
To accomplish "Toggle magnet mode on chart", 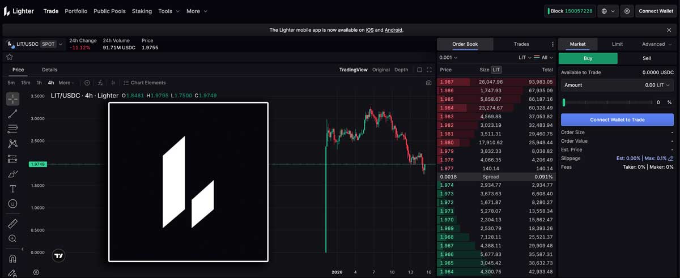I will (12, 259).
